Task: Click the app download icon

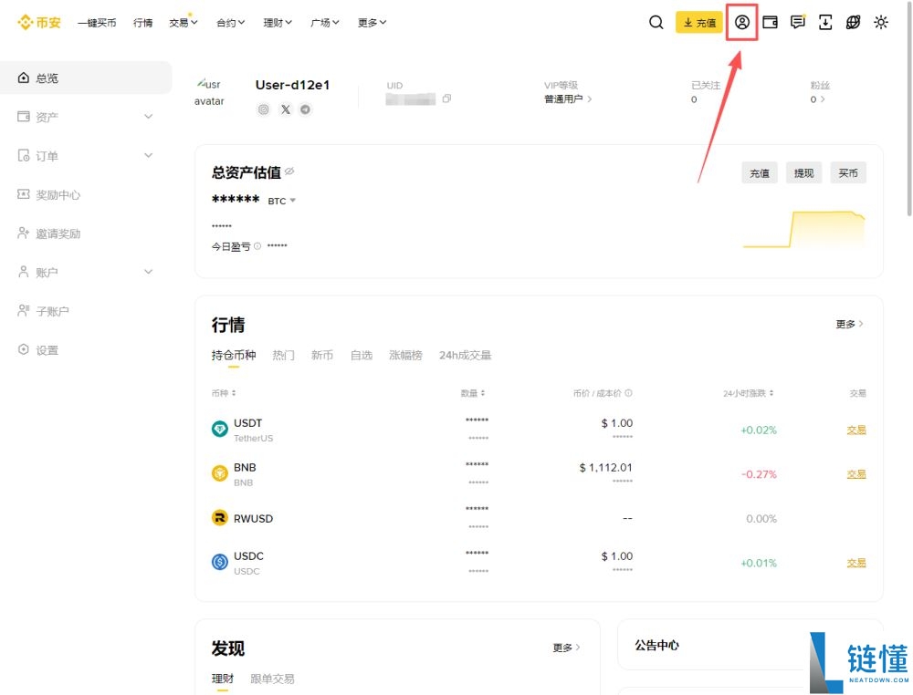Action: (x=825, y=22)
